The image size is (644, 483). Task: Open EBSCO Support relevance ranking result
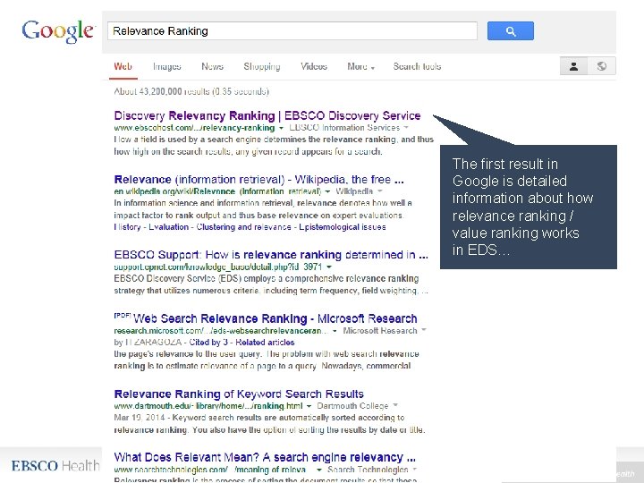click(271, 255)
